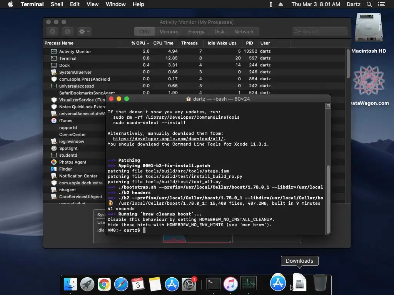Click the eject icon in menu bar
Screen dimensions: 394x295
[x=280, y=4]
